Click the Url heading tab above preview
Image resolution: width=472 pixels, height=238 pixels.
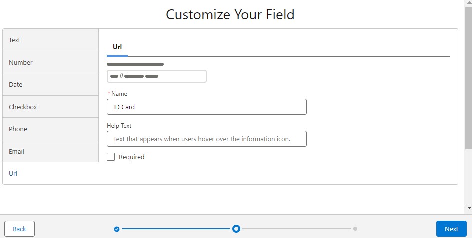(117, 47)
